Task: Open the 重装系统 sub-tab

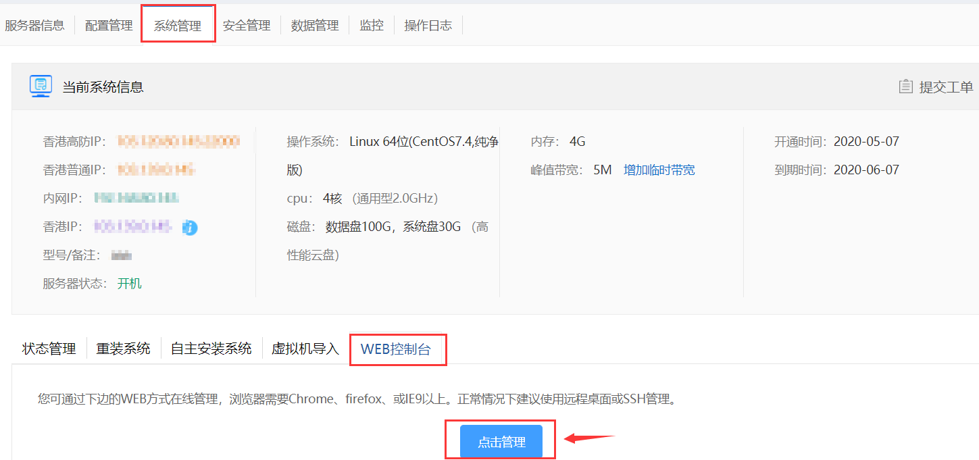Action: click(123, 349)
